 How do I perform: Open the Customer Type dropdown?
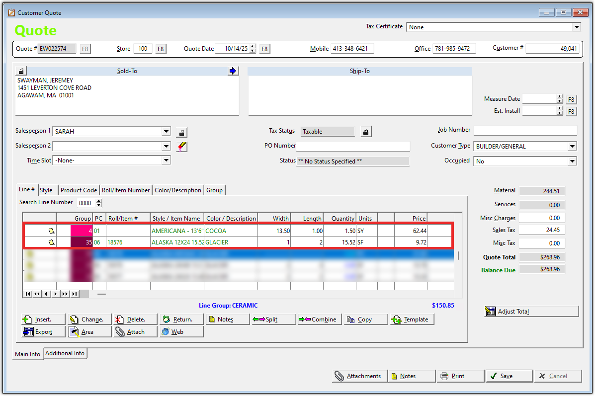pyautogui.click(x=572, y=146)
